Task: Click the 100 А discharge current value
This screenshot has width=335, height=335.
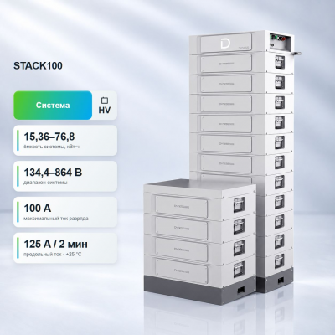Action: pos(38,209)
